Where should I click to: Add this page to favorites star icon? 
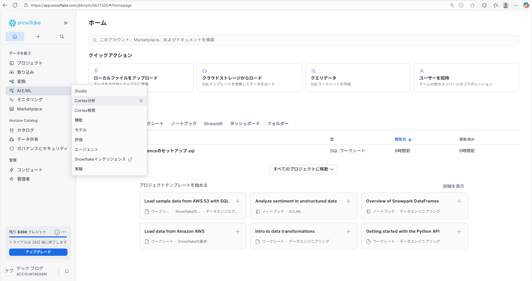point(472,5)
